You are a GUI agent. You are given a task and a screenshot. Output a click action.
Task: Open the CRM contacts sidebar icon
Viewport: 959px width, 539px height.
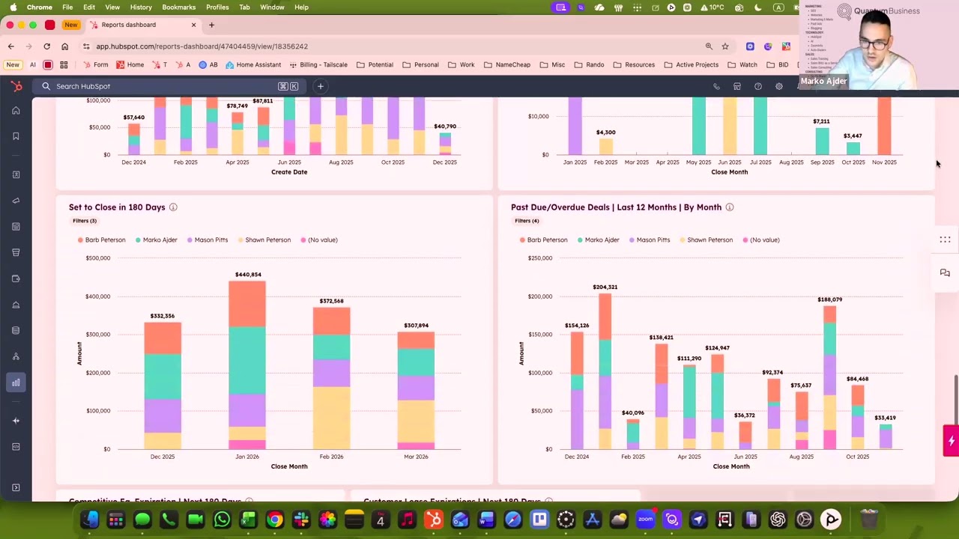(16, 174)
